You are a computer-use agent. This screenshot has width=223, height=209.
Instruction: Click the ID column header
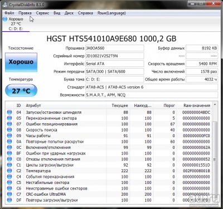click(18, 105)
